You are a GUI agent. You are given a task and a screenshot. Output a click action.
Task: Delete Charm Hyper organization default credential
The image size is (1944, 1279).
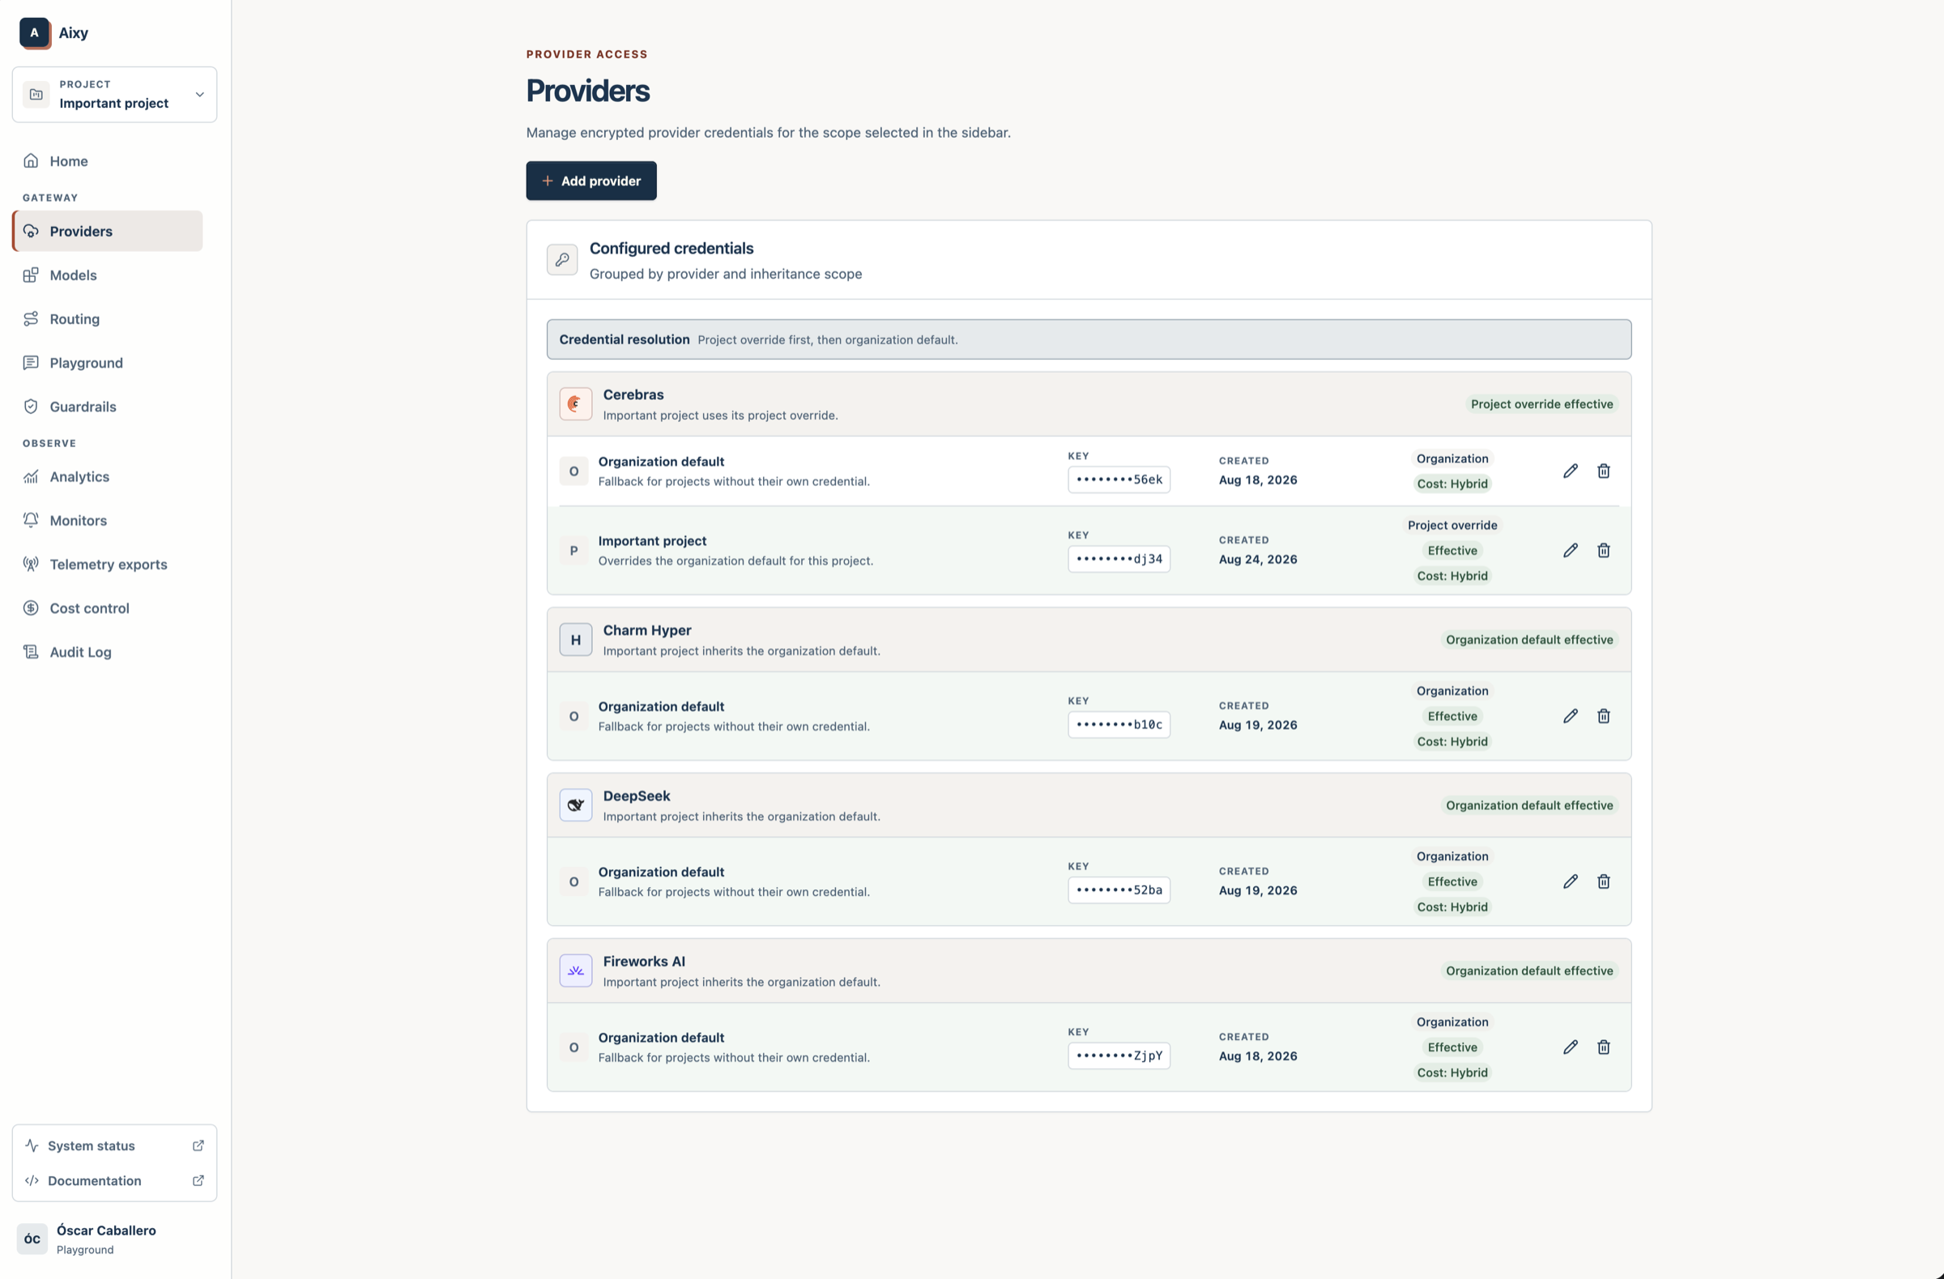(1603, 716)
